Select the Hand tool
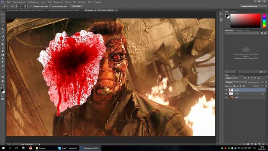This screenshot has height=151, width=268. [3, 81]
